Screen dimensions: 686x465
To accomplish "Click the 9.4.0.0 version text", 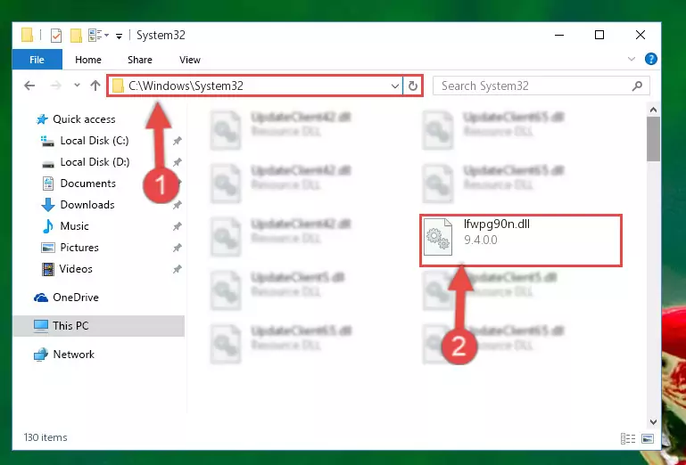I will (480, 240).
